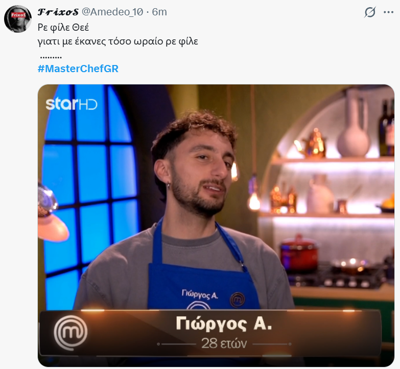Click the Γιώργος Α. name on apron
Viewport: 400px width, 369px height.
(x=200, y=294)
